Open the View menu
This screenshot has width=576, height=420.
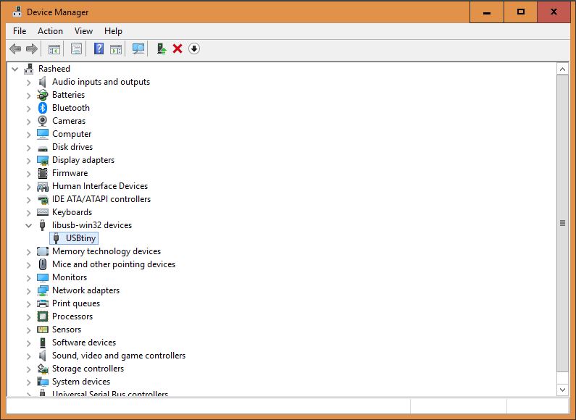click(x=83, y=31)
